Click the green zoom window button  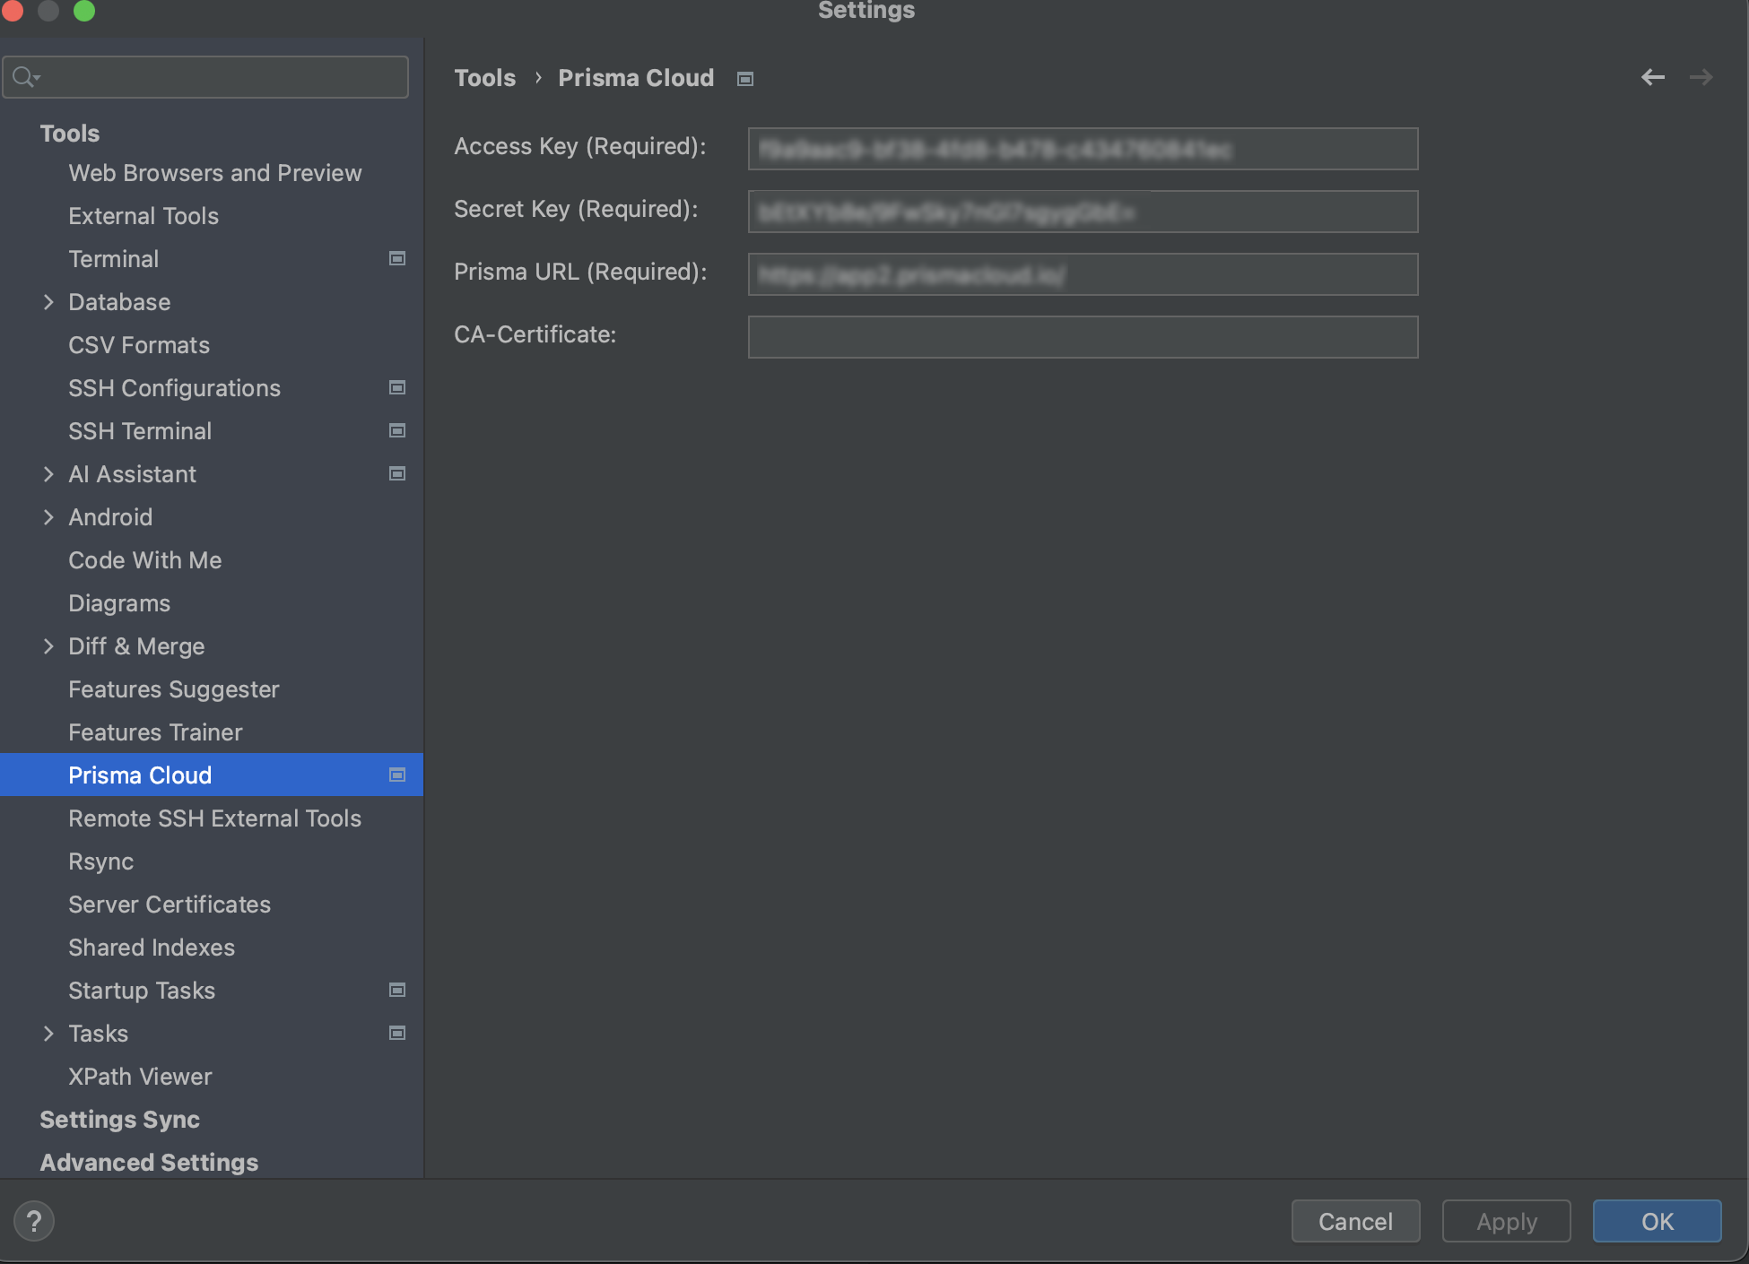point(84,10)
